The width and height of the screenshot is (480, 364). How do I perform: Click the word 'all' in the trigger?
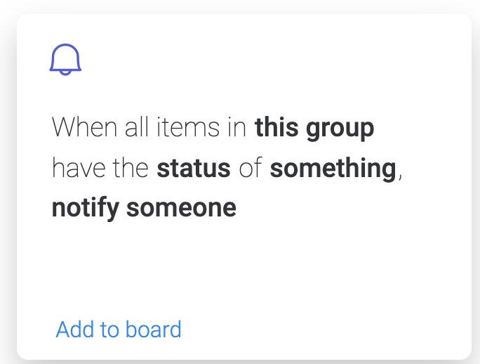(137, 127)
